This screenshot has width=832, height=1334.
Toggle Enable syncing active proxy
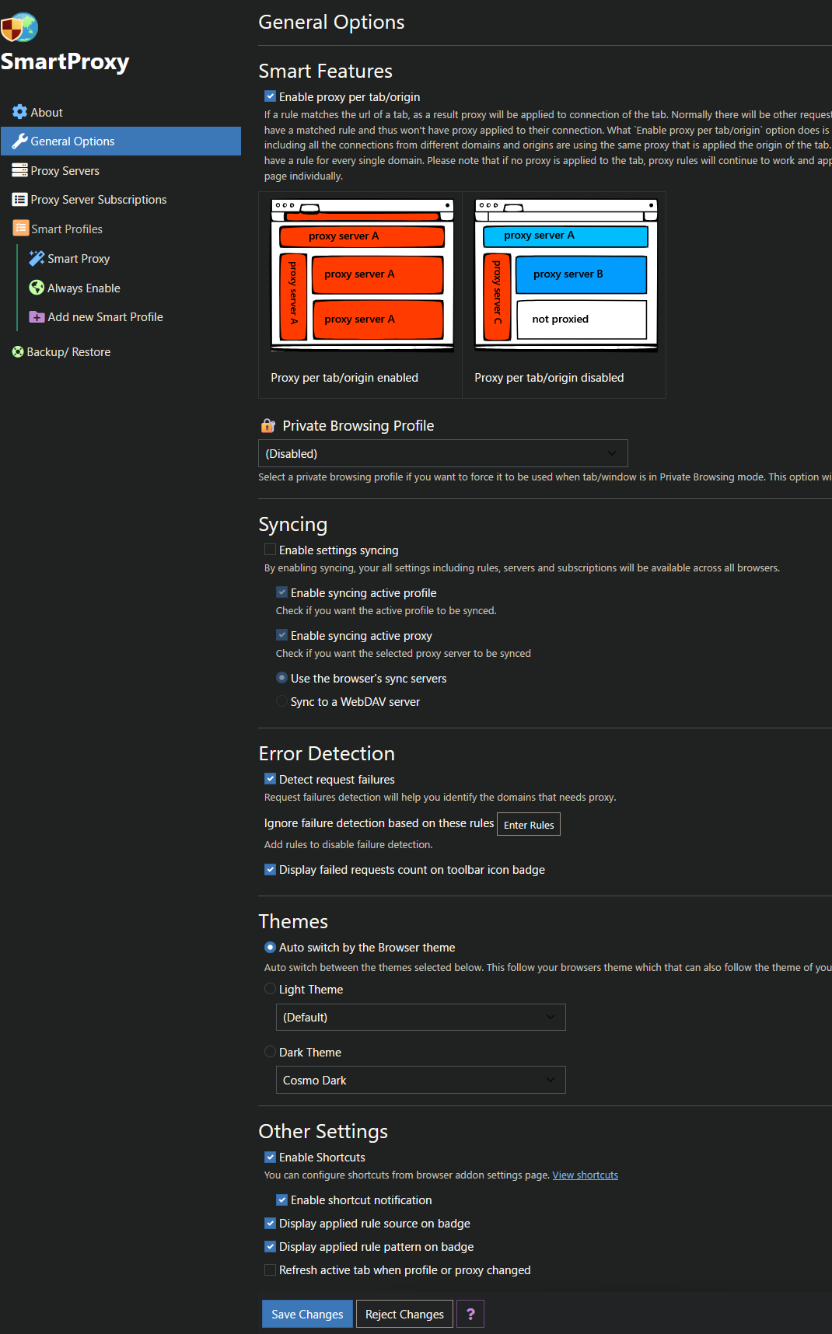tap(281, 635)
